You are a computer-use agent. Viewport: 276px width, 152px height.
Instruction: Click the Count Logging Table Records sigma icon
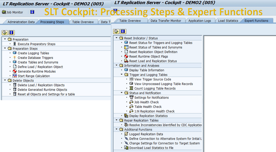coord(131,88)
